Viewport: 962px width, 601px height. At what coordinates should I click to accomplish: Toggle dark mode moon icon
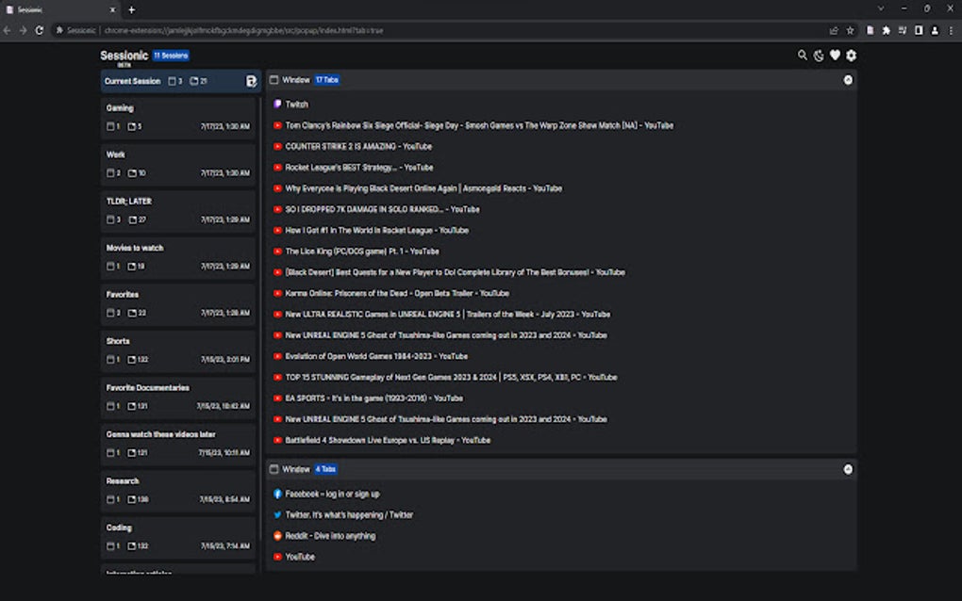pos(819,56)
